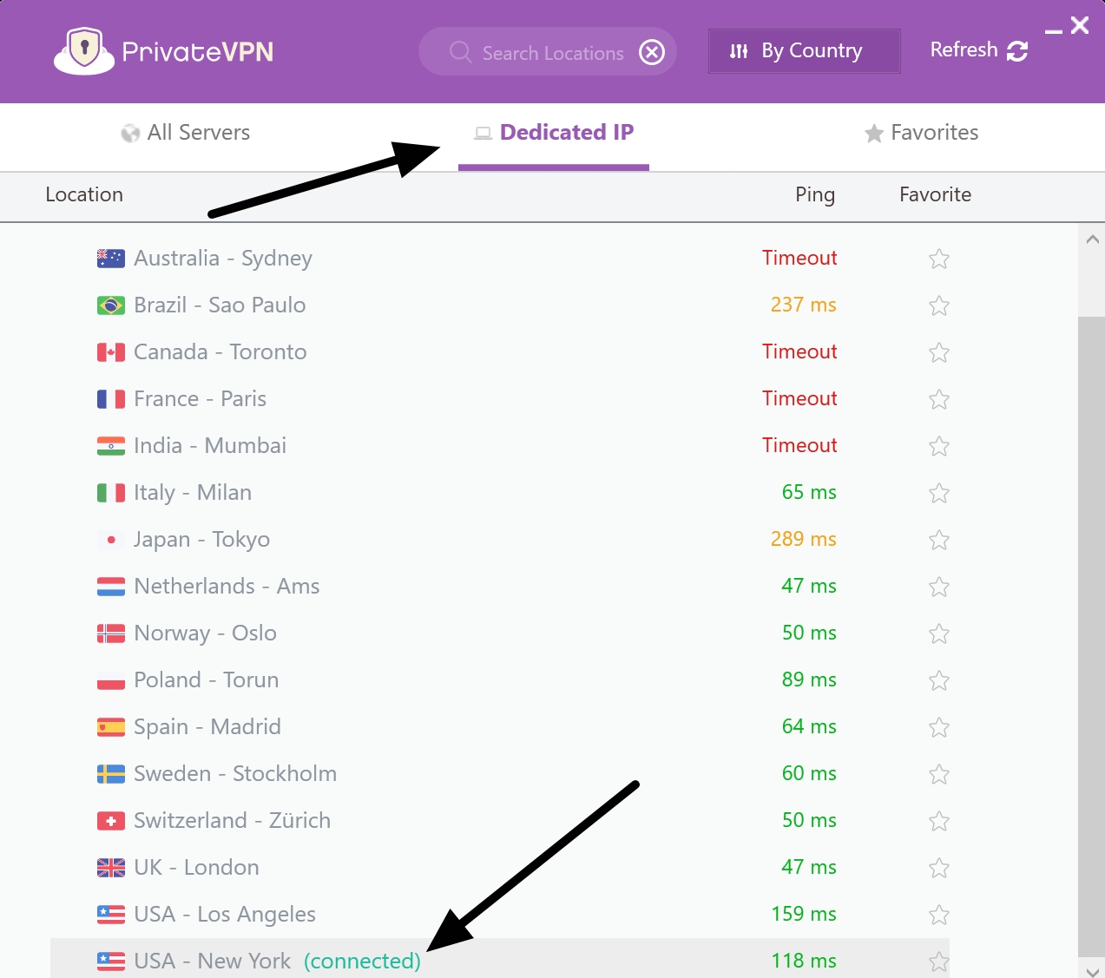
Task: Click the Australia flag icon
Action: (x=110, y=258)
